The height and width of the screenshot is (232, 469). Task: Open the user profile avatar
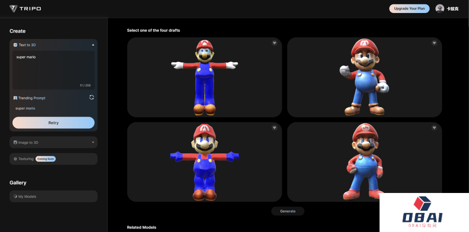439,9
